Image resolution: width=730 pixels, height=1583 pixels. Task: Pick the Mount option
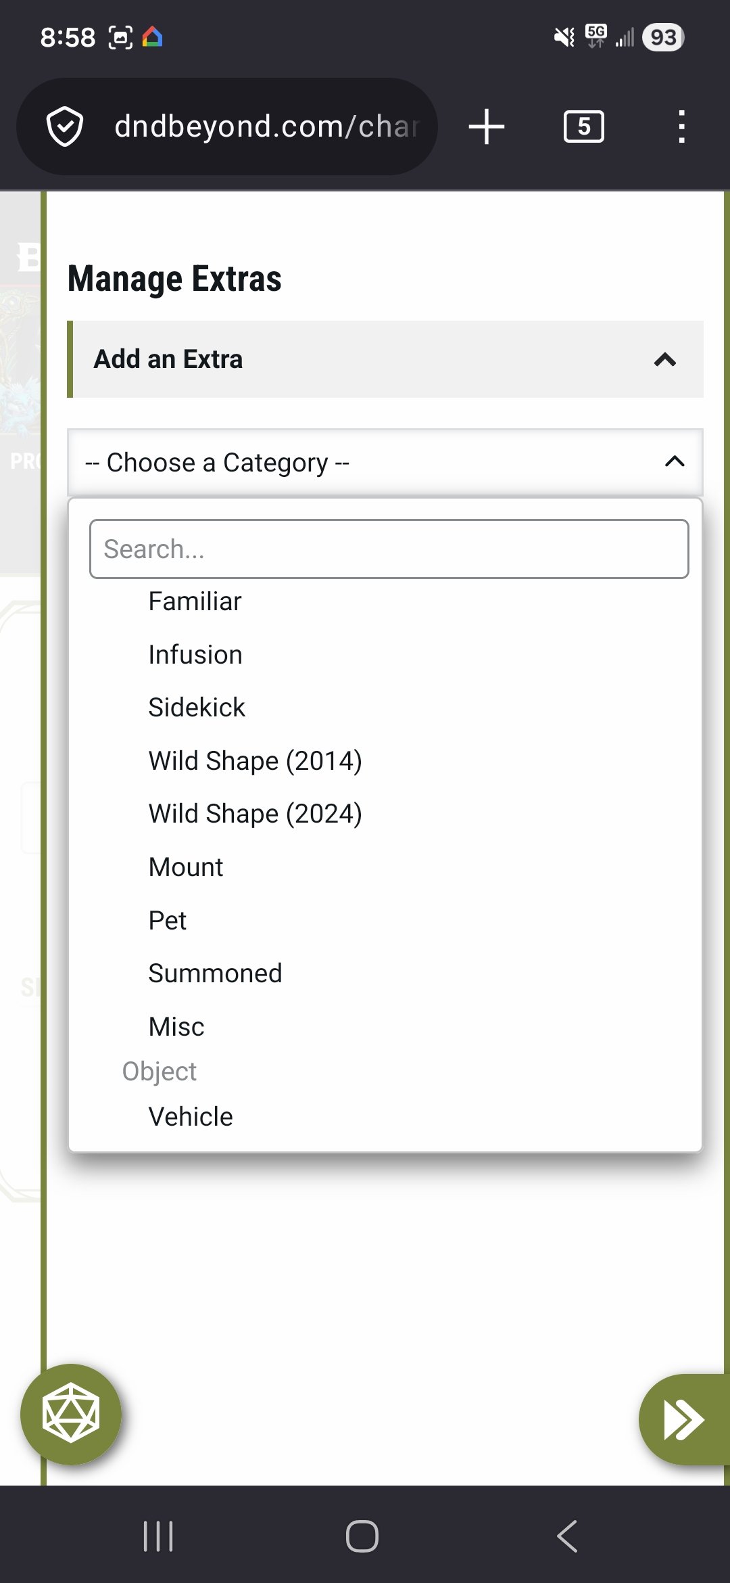point(185,867)
